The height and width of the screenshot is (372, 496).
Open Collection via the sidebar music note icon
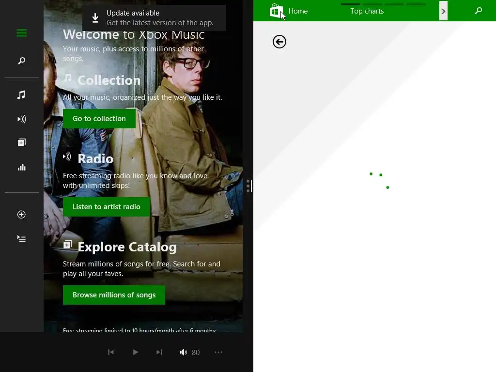tap(21, 95)
